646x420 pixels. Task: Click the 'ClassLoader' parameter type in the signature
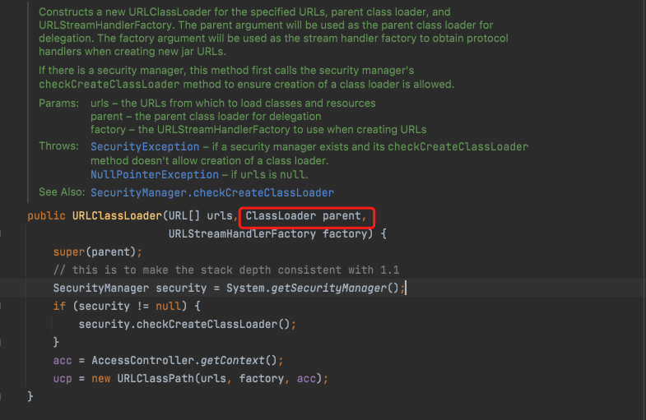pyautogui.click(x=281, y=216)
